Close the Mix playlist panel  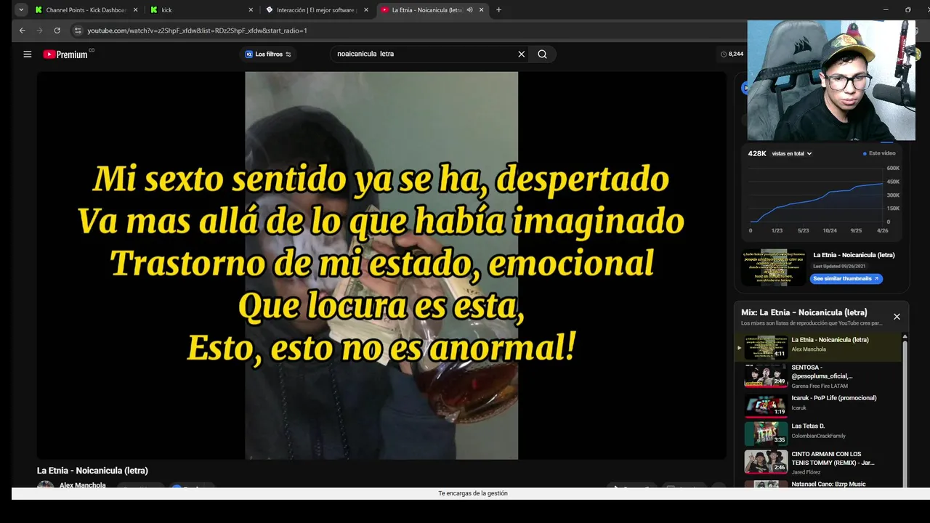(897, 317)
